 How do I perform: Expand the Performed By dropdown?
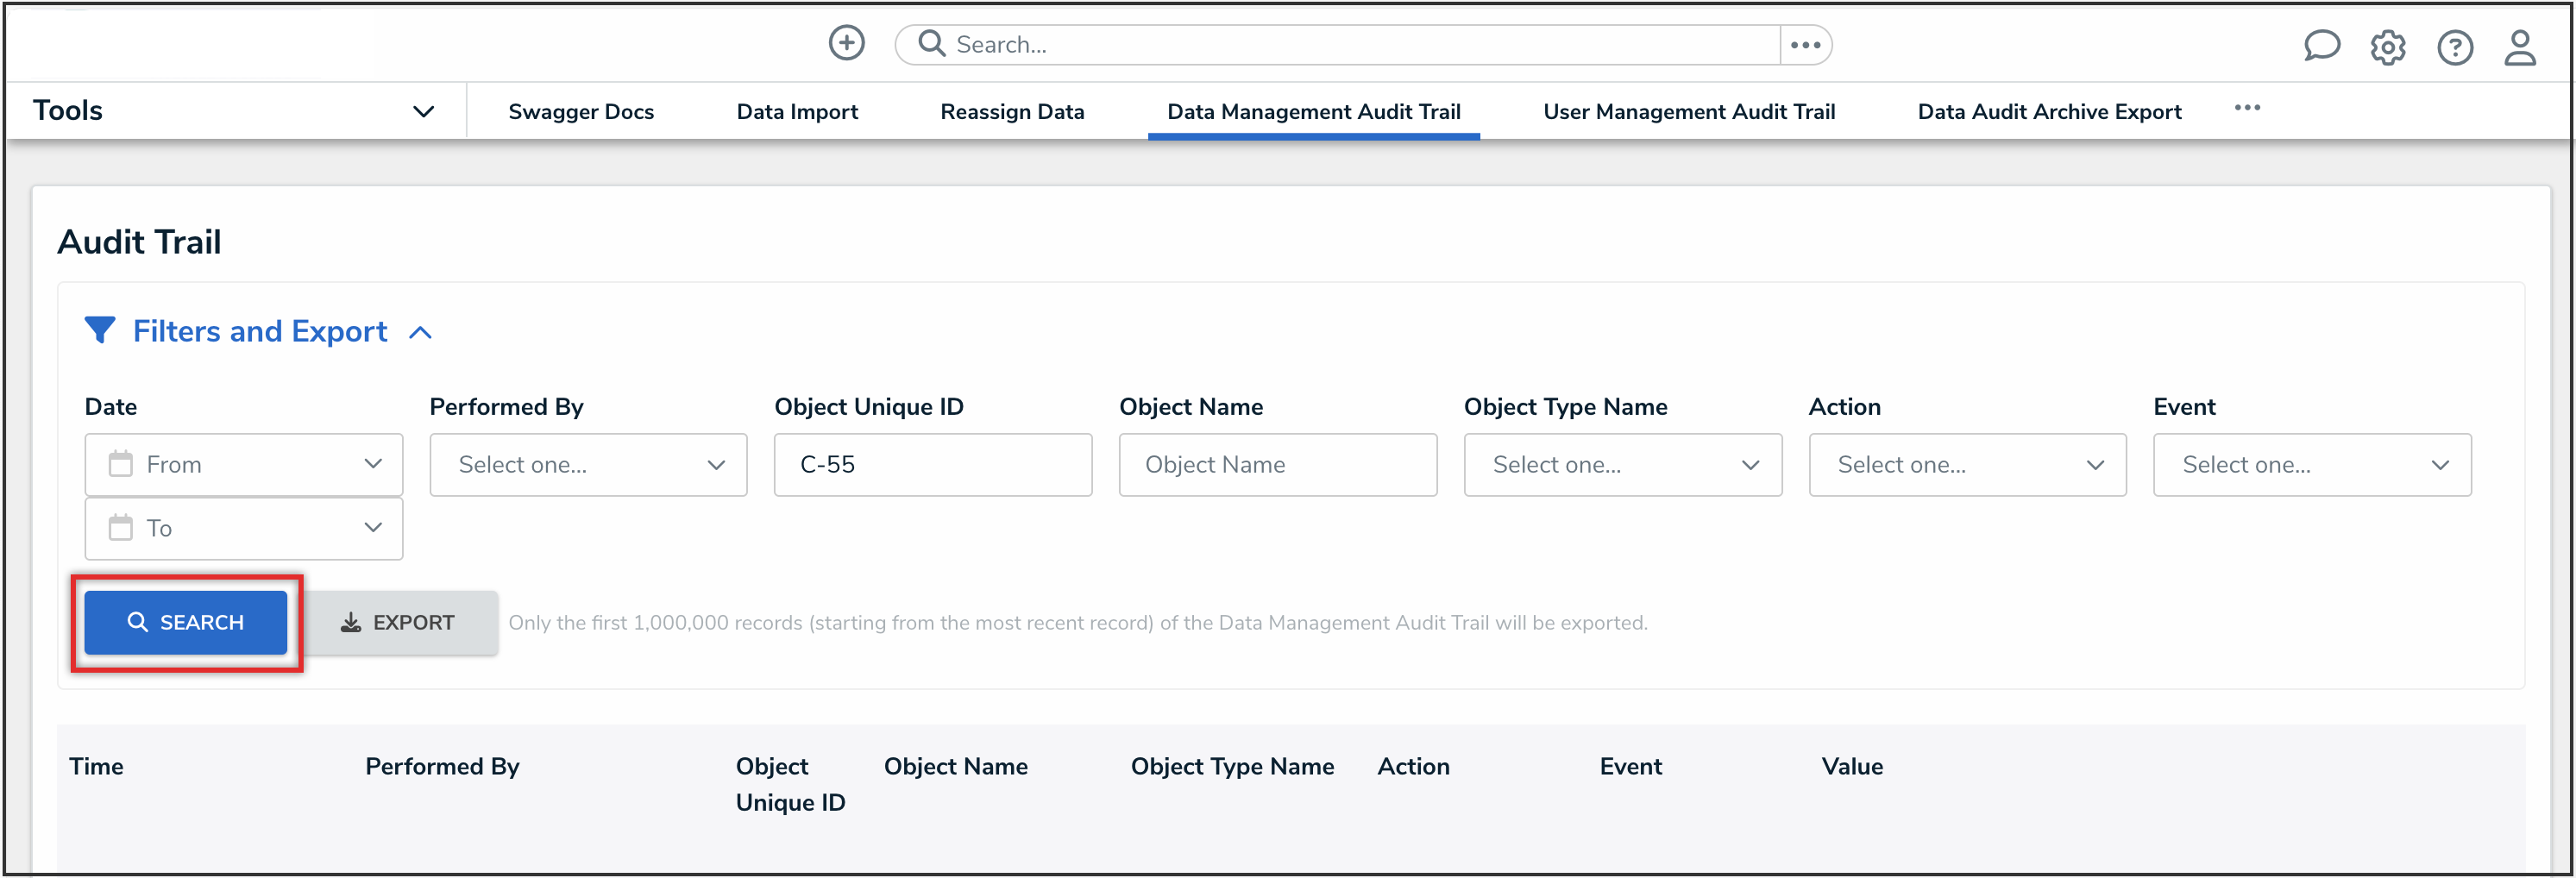pos(588,464)
